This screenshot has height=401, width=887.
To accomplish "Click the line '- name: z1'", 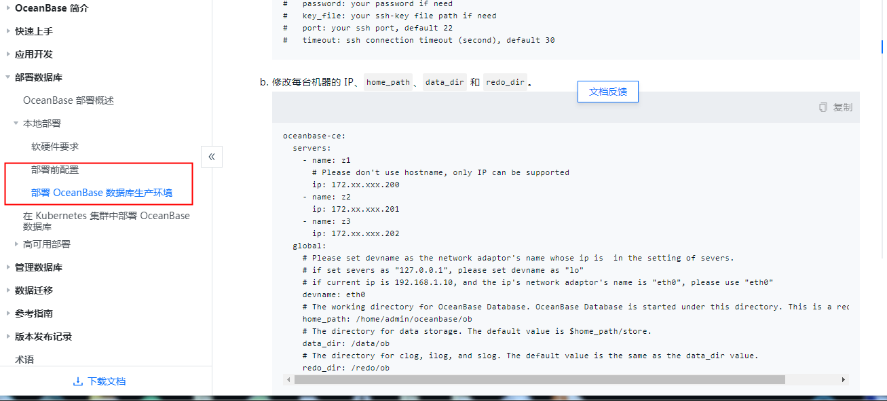I will pos(326,160).
